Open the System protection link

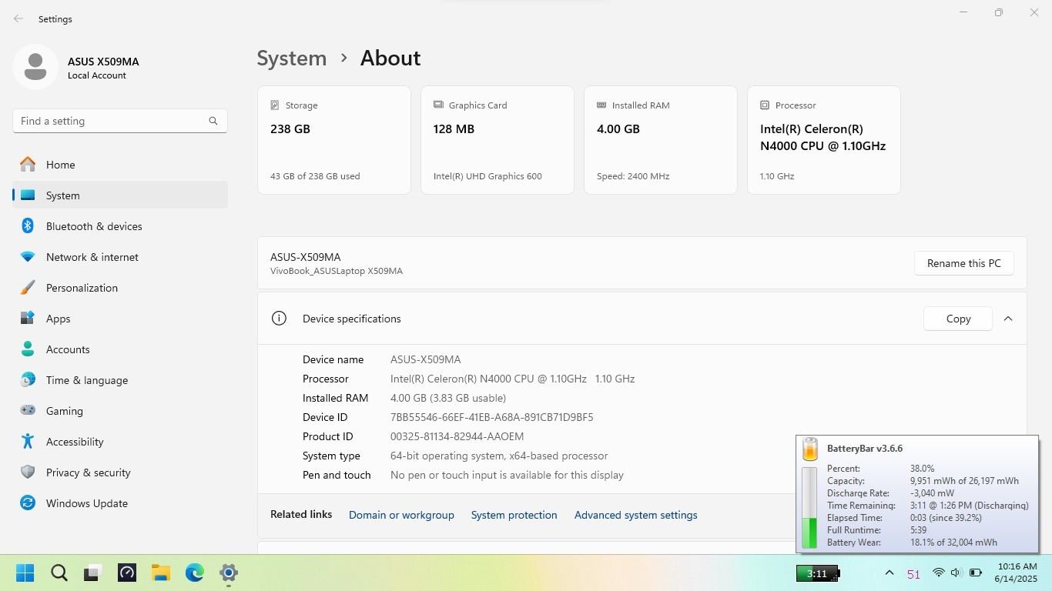coord(514,515)
